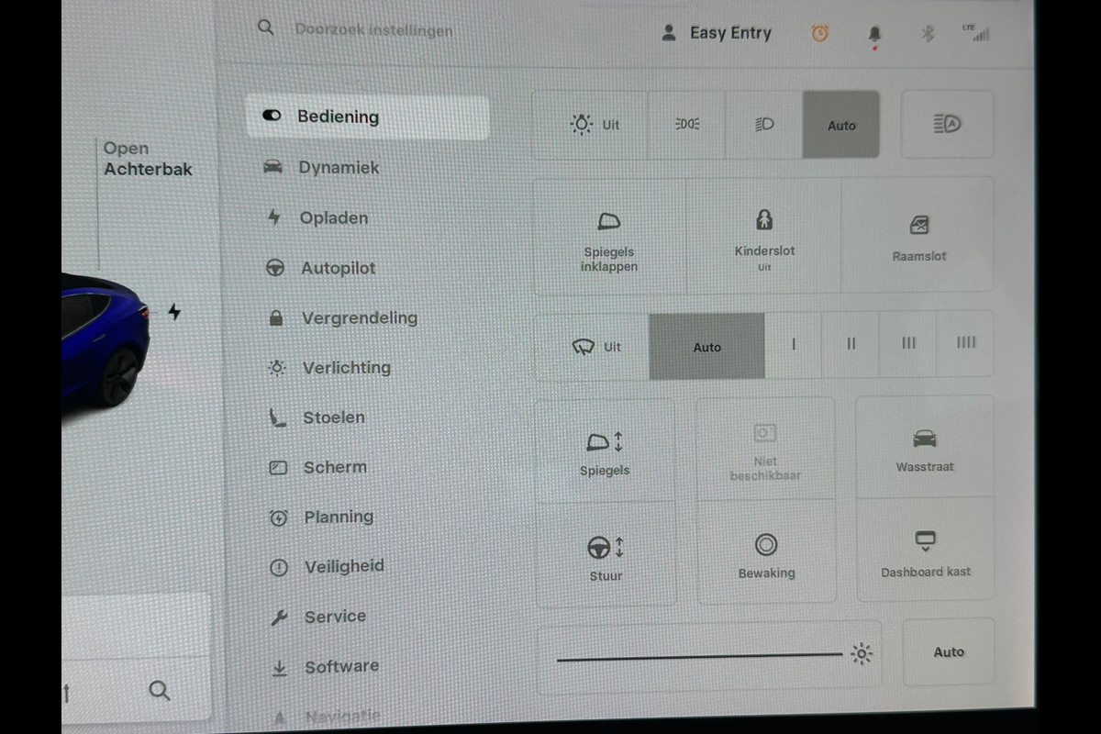
Task: Tap Open Achterbak to open trunk
Action: pyautogui.click(x=147, y=159)
